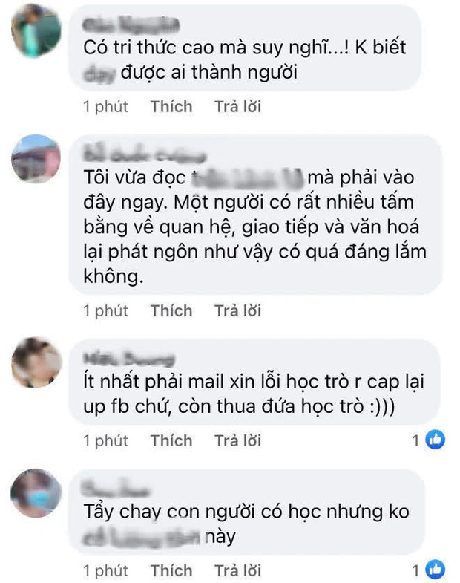Like the comment starting 'Có tri thức cao'
The width and height of the screenshot is (460, 583).
pos(171,107)
